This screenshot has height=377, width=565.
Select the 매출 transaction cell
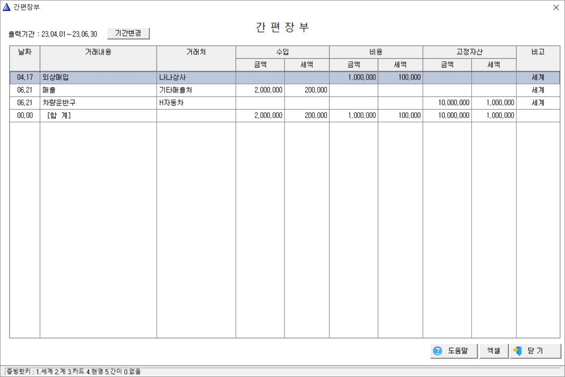98,90
